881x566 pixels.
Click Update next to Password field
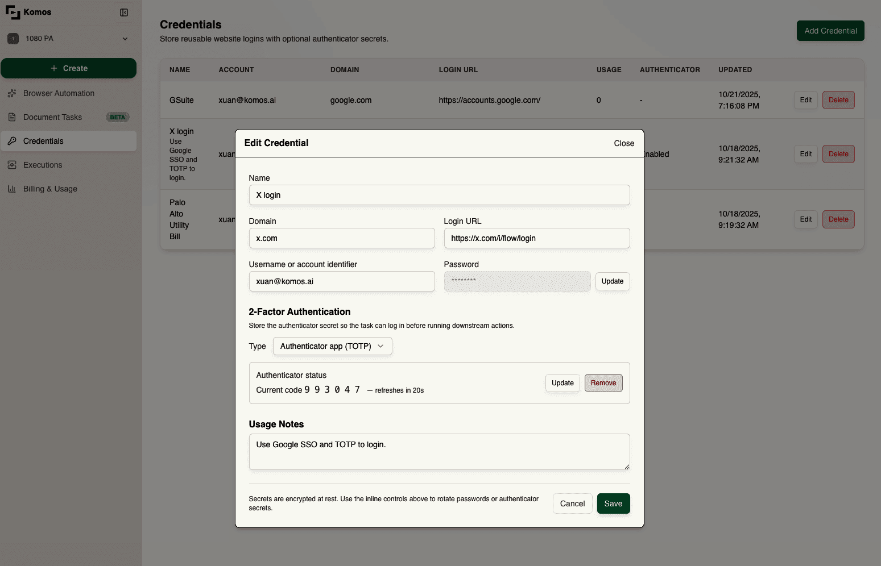[612, 281]
